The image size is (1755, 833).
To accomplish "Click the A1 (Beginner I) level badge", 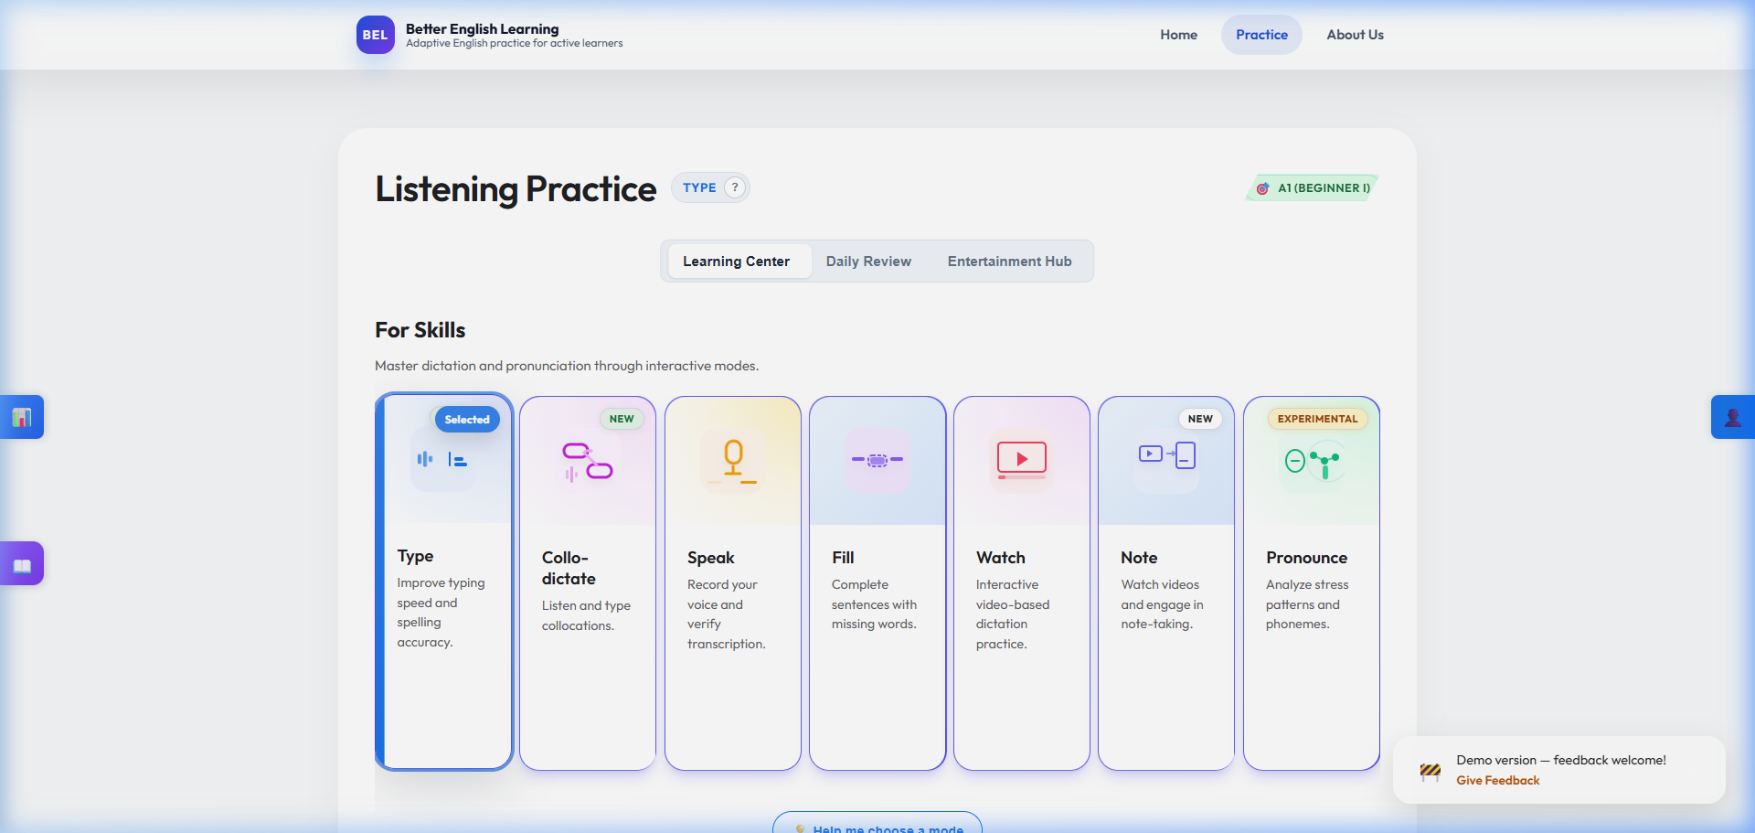I will 1313,188.
